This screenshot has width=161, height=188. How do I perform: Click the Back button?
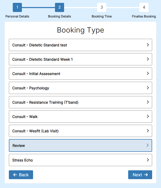pyautogui.click(x=21, y=175)
